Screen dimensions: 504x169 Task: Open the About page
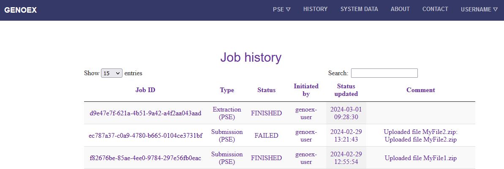[400, 9]
